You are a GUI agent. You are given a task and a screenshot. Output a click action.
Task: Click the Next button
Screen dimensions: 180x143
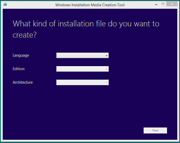pyautogui.click(x=155, y=130)
